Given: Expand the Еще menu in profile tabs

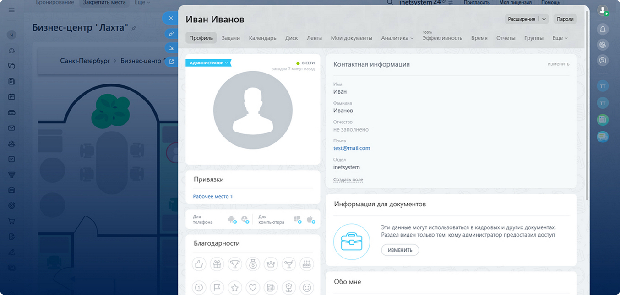Looking at the screenshot, I should pyautogui.click(x=560, y=38).
